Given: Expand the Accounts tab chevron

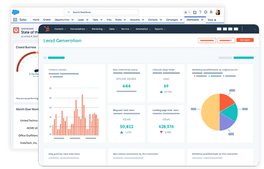Looking at the screenshot, I should click(143, 20).
